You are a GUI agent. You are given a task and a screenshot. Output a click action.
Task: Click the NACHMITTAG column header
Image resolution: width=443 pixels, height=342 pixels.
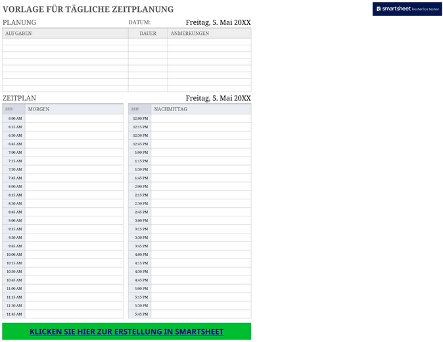coord(201,109)
